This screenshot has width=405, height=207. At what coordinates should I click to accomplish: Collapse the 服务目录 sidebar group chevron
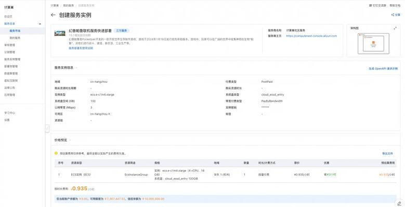coord(40,24)
